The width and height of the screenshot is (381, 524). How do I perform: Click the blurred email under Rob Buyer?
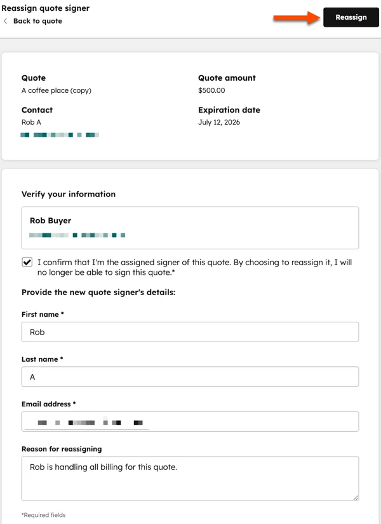[77, 235]
